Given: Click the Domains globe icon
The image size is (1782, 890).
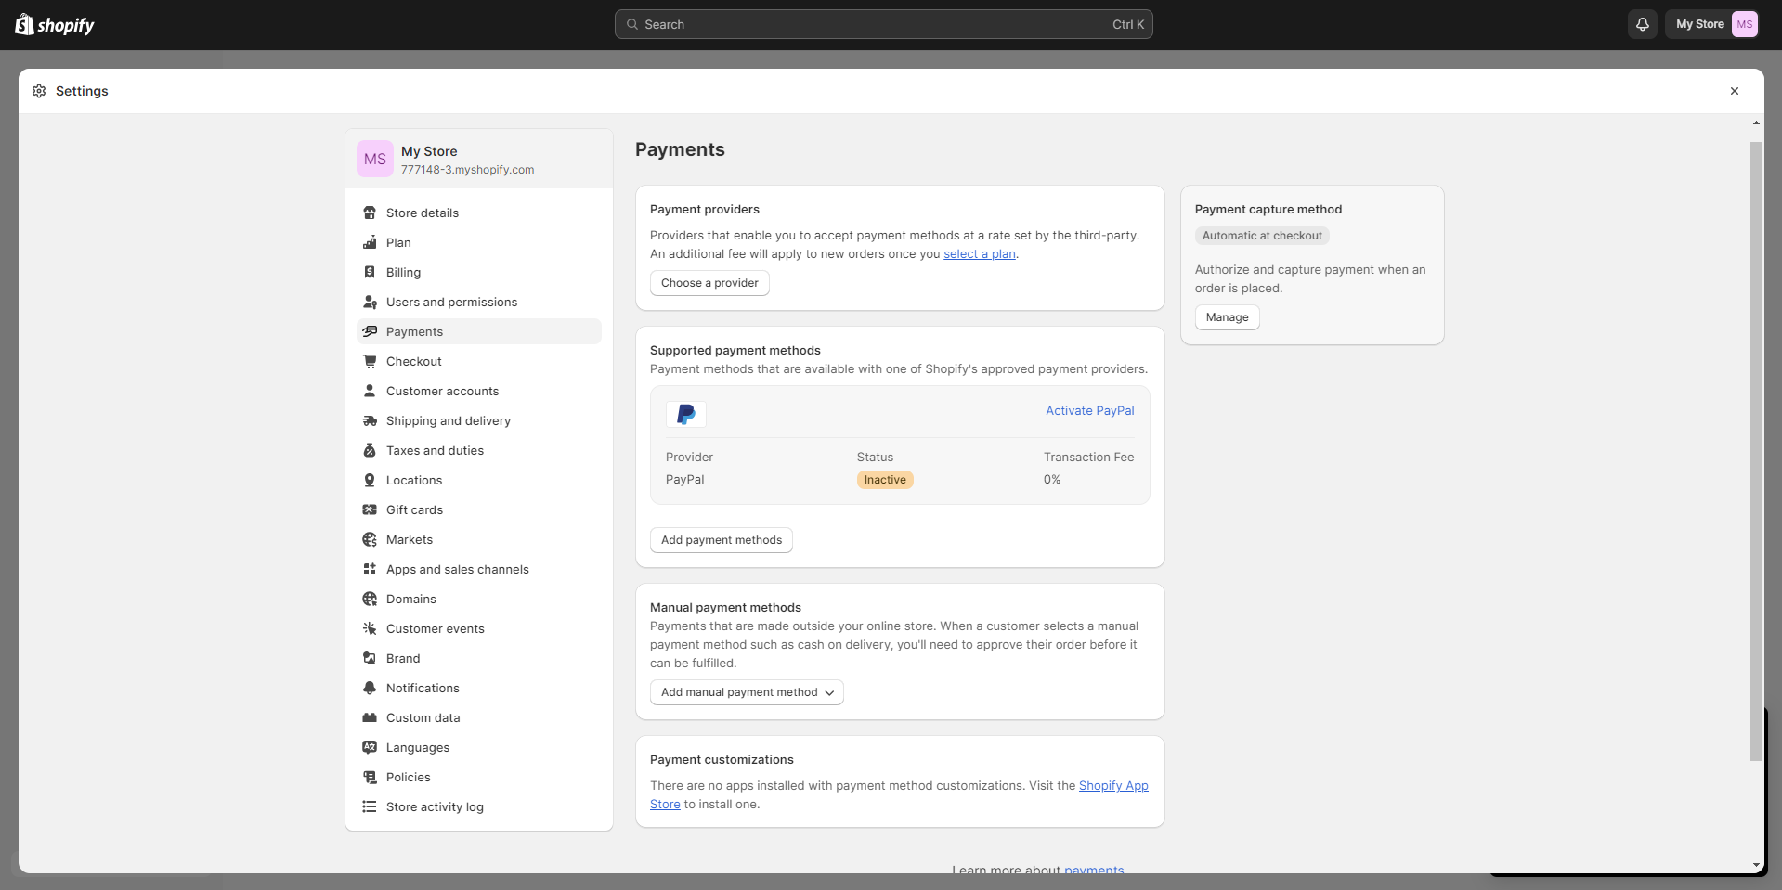Looking at the screenshot, I should click(x=370, y=599).
